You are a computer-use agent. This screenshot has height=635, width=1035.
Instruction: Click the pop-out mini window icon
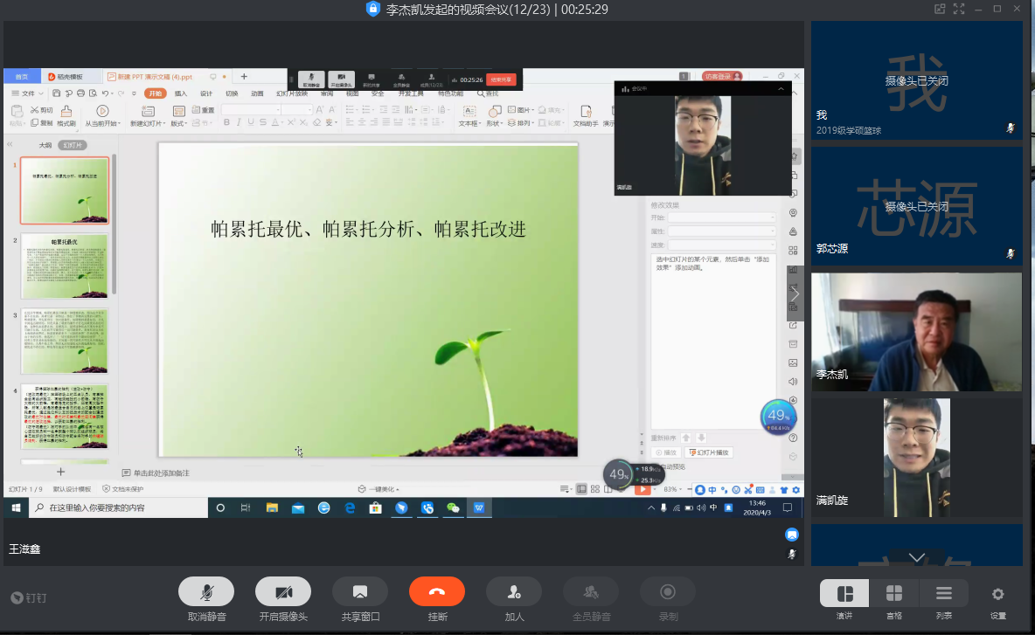[940, 10]
